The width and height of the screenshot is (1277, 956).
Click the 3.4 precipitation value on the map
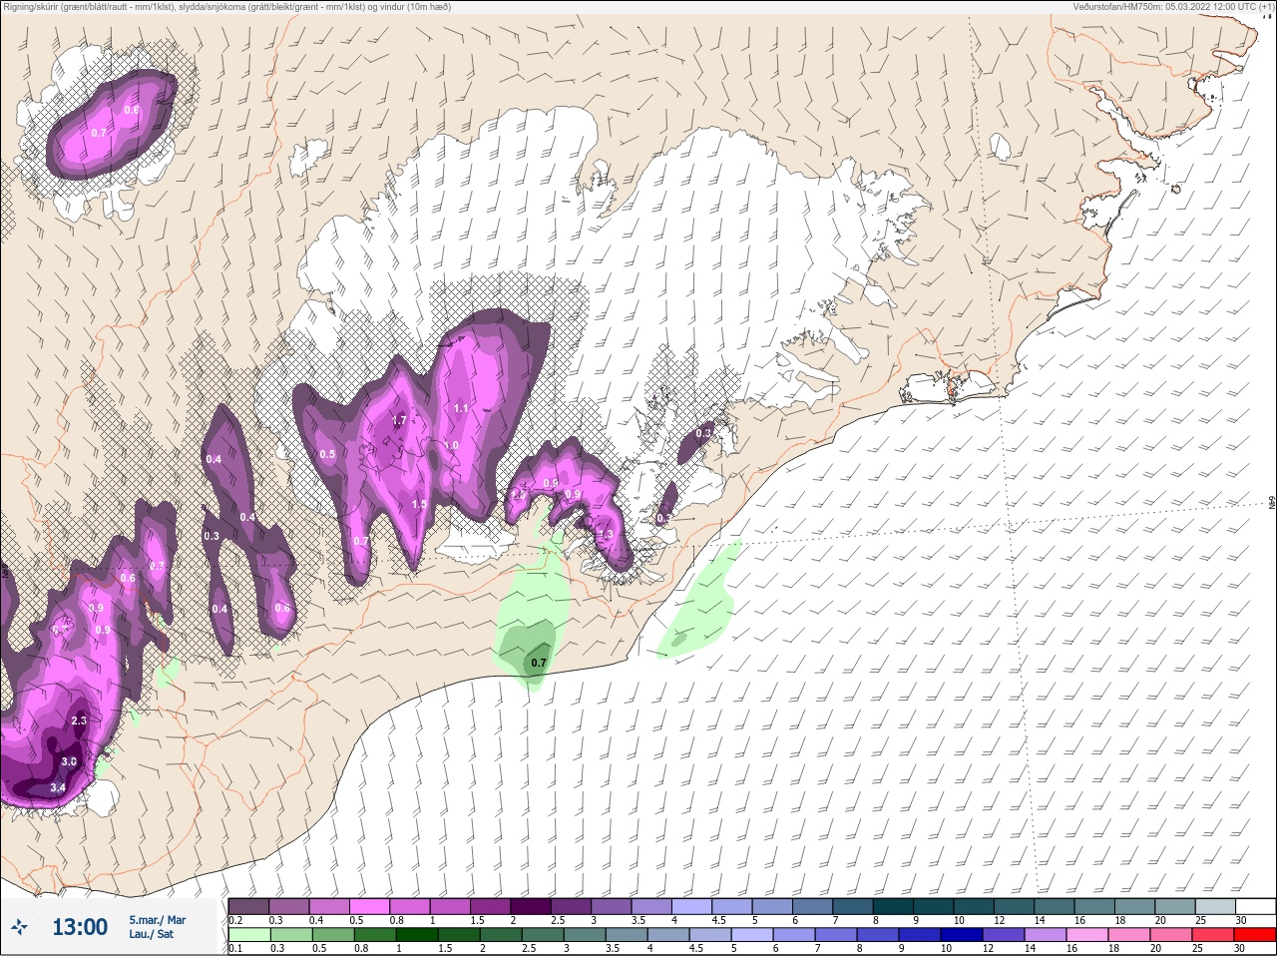tap(58, 787)
